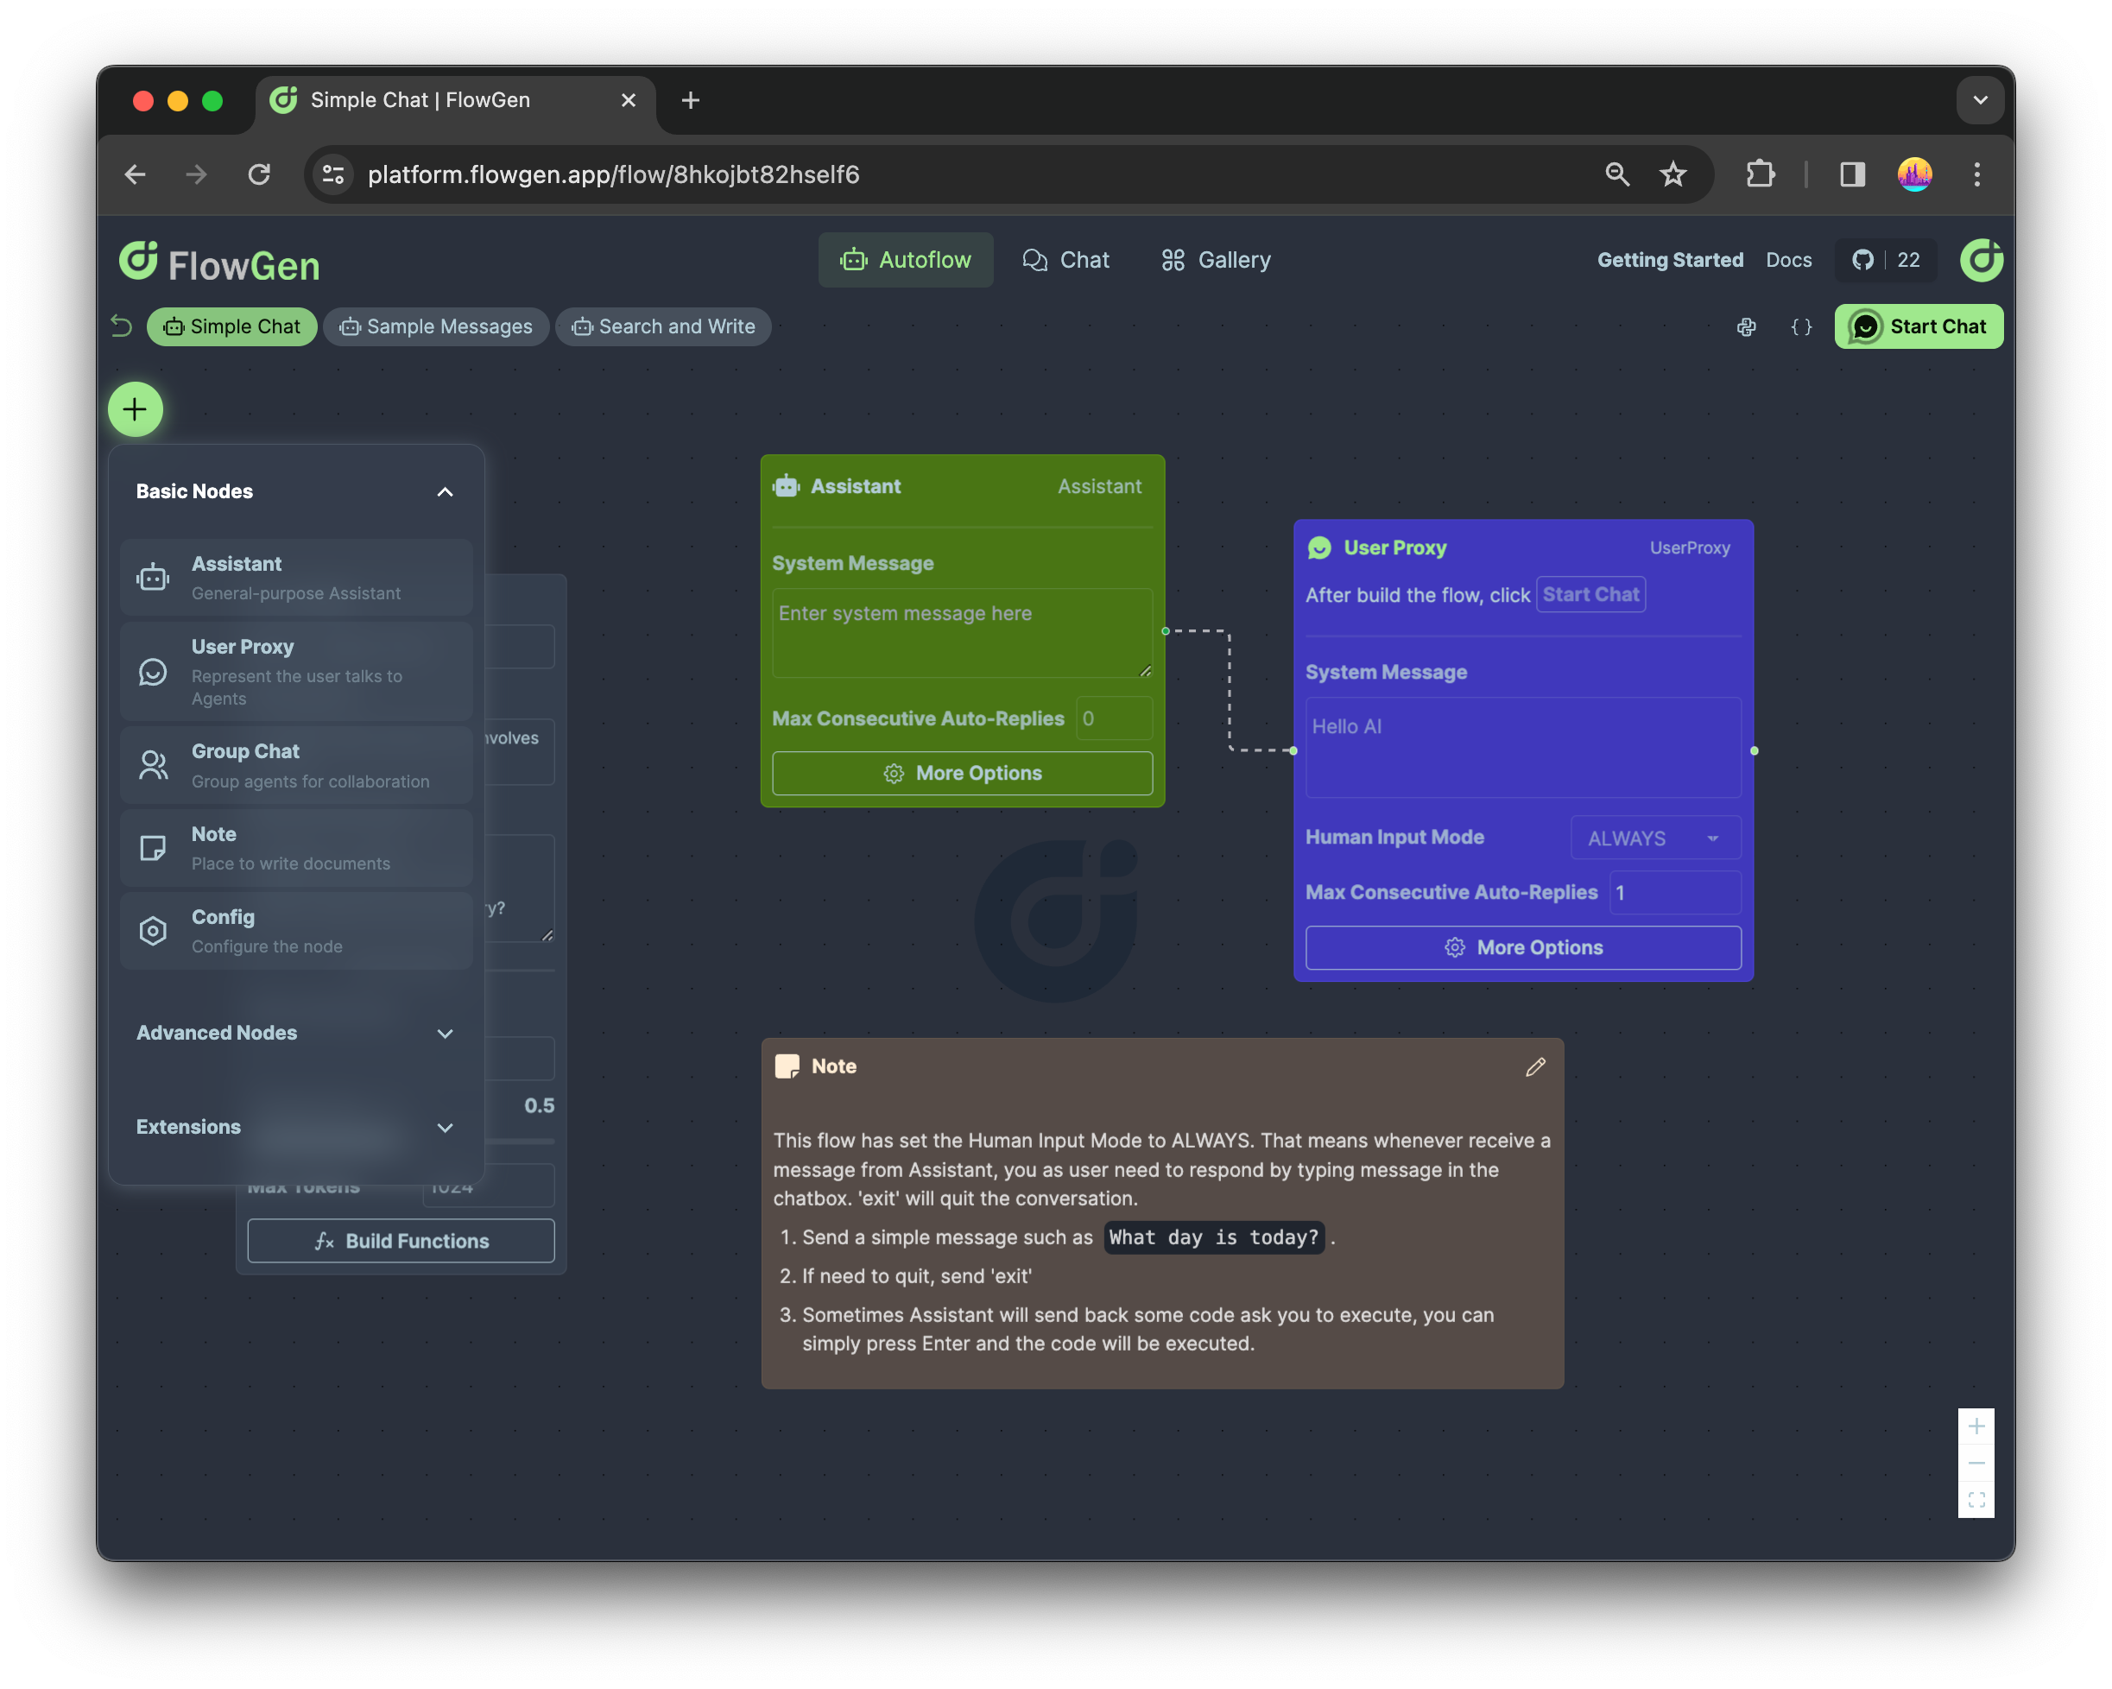Click the robot icon in Assistant node header

787,487
